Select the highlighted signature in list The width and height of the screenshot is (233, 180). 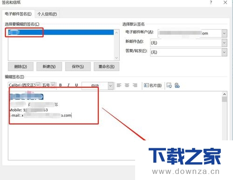pos(61,32)
